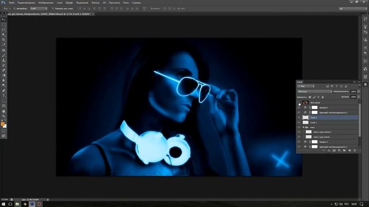This screenshot has width=369, height=207.
Task: Open the Редактирование menu
Action: click(x=26, y=2)
